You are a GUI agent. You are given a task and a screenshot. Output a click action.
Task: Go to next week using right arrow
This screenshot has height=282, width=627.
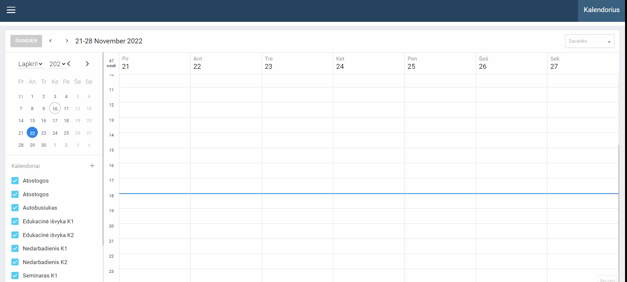67,41
